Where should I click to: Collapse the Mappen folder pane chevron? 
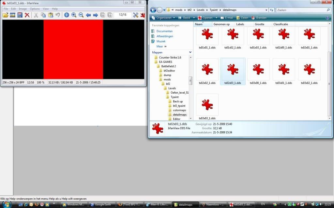click(x=190, y=52)
